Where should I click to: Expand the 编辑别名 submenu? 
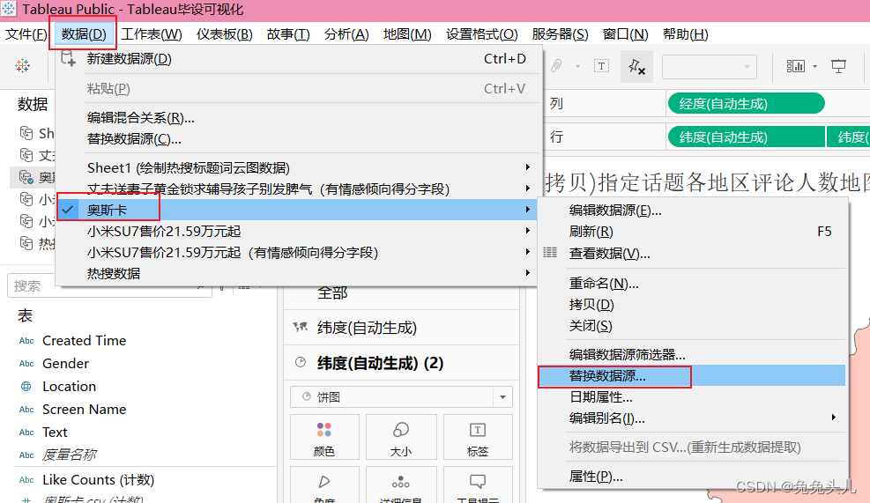(x=833, y=418)
